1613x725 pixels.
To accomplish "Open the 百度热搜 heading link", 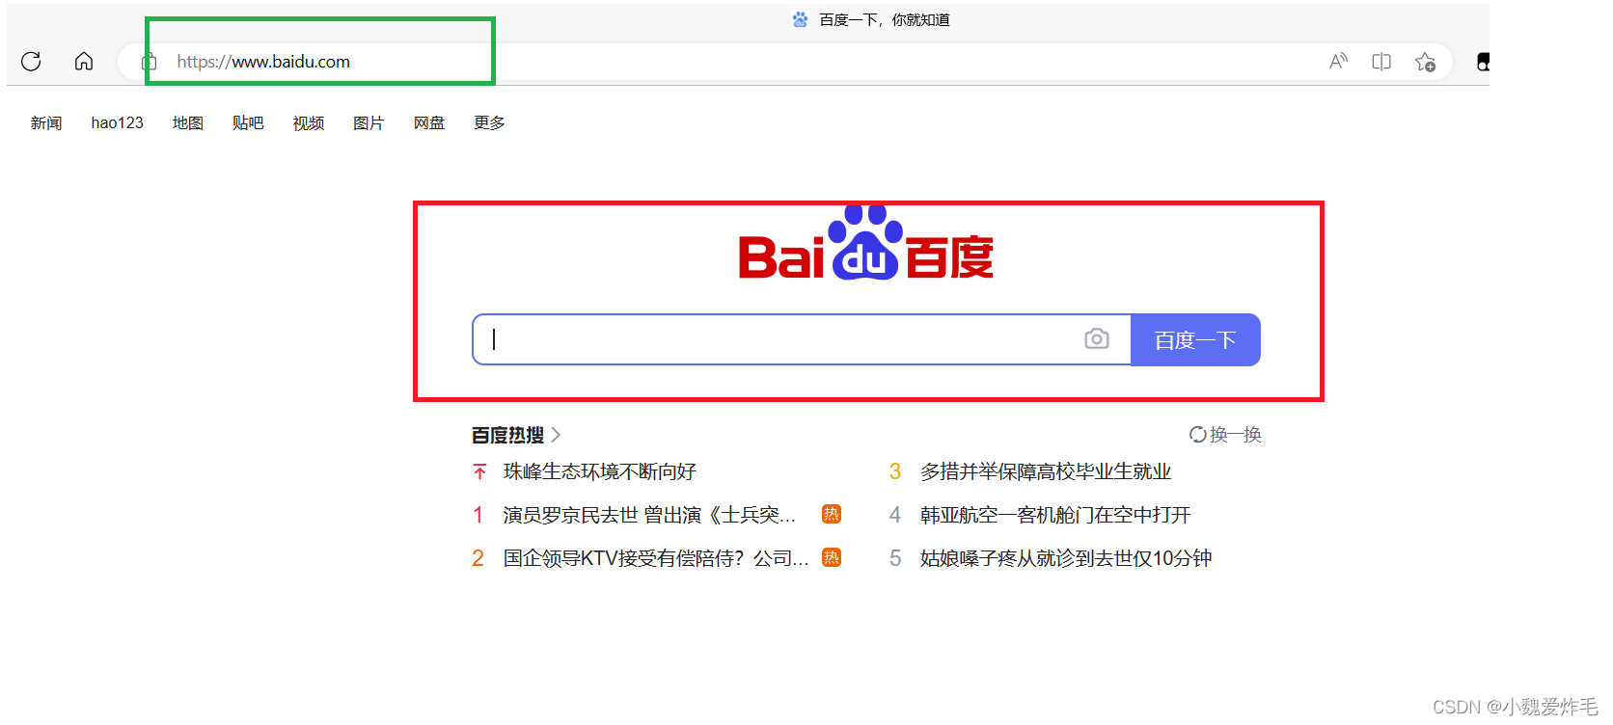I will (507, 435).
